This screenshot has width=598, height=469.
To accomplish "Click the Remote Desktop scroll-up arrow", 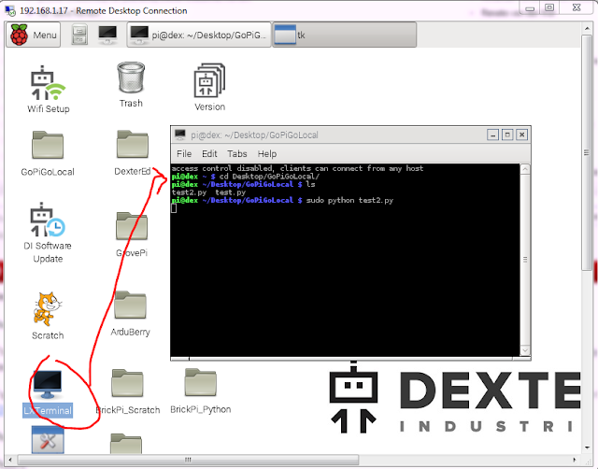I will (587, 28).
